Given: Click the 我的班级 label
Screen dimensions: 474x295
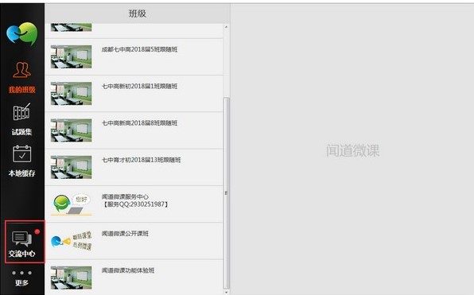Looking at the screenshot, I should (21, 90).
